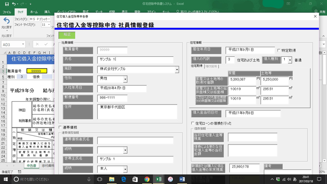Open the 借入種別 dropdown arrow
This screenshot has width=327, height=184.
(x=290, y=60)
